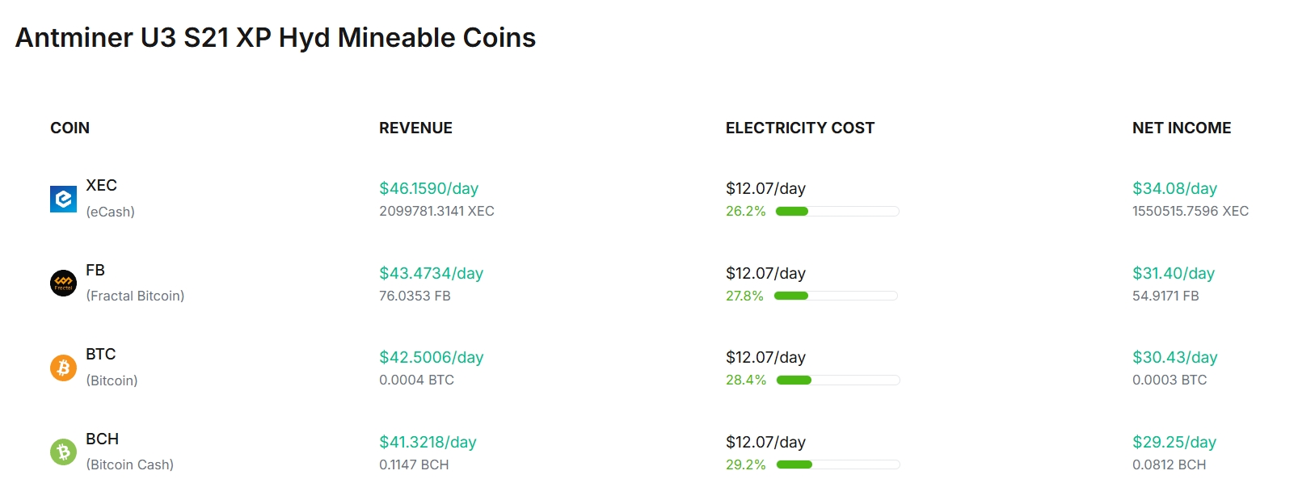Click the ELECTRICITY COST column header
Screen dimensions: 1298x496
click(x=799, y=128)
